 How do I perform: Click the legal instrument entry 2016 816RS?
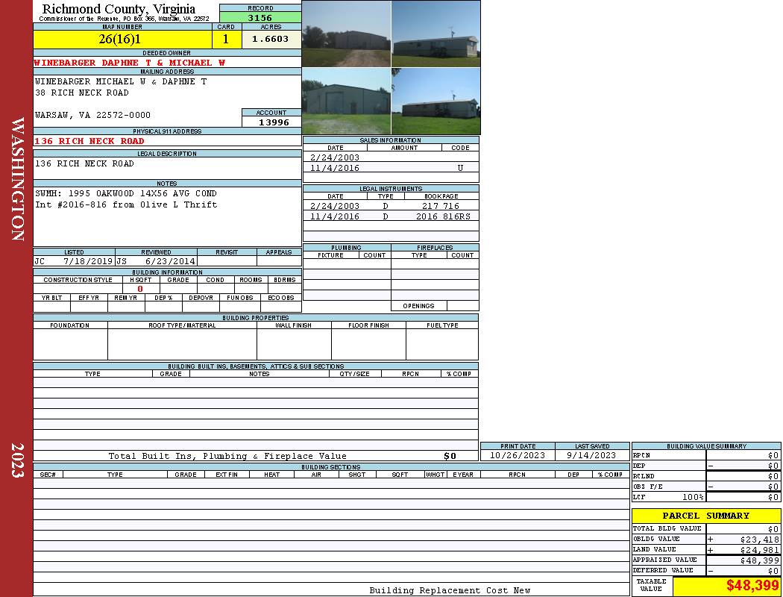click(x=443, y=216)
